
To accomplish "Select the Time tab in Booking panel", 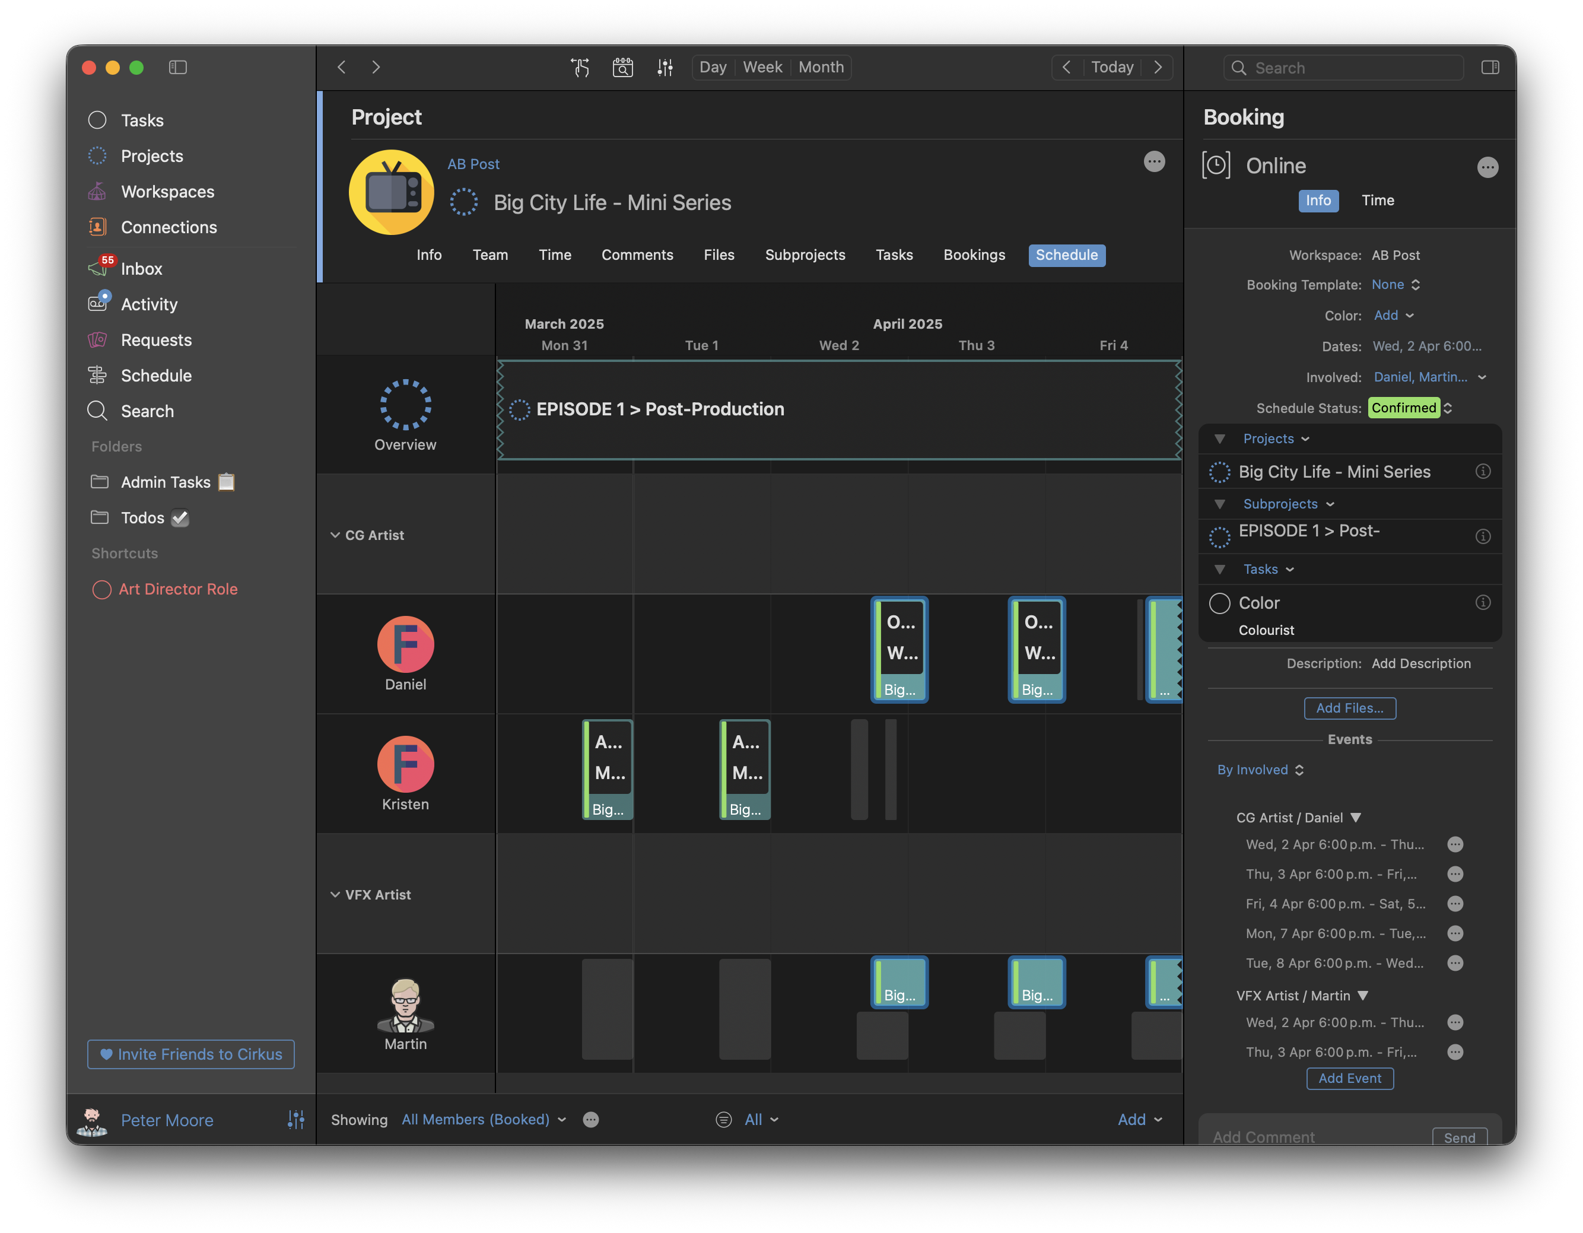I will click(1377, 201).
